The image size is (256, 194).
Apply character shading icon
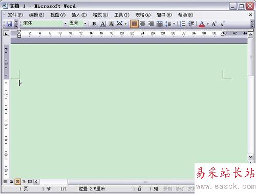111,24
